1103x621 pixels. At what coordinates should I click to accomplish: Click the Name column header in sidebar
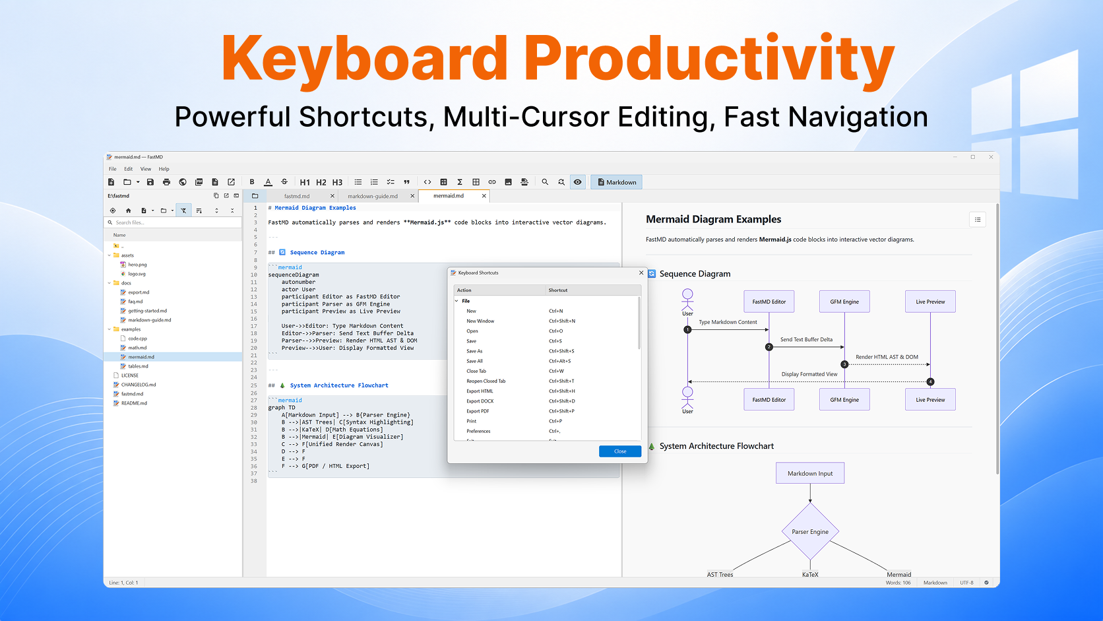pos(173,235)
